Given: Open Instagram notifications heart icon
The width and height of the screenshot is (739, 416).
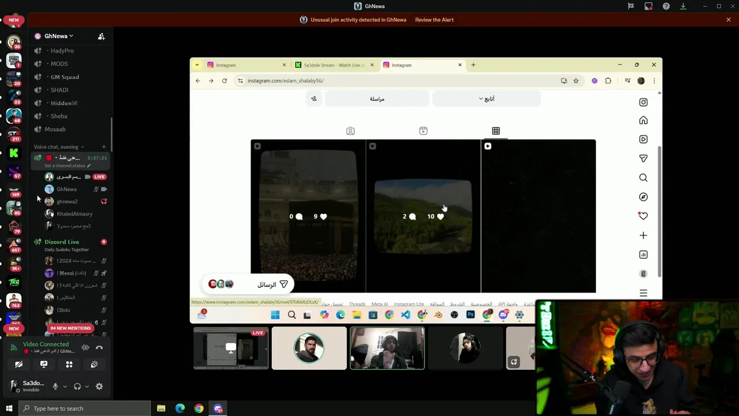Looking at the screenshot, I should click(643, 216).
